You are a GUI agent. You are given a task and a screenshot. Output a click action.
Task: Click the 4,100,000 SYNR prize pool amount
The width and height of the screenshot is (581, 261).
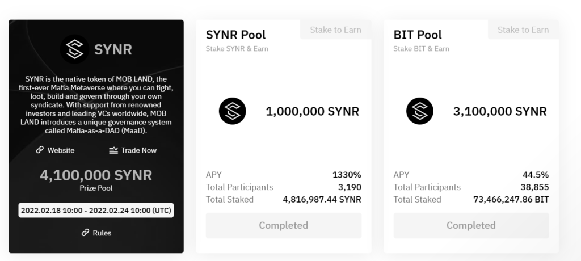click(96, 175)
